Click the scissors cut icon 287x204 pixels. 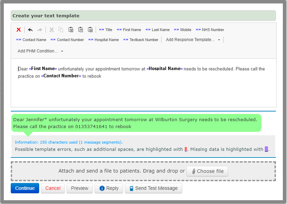click(52, 30)
